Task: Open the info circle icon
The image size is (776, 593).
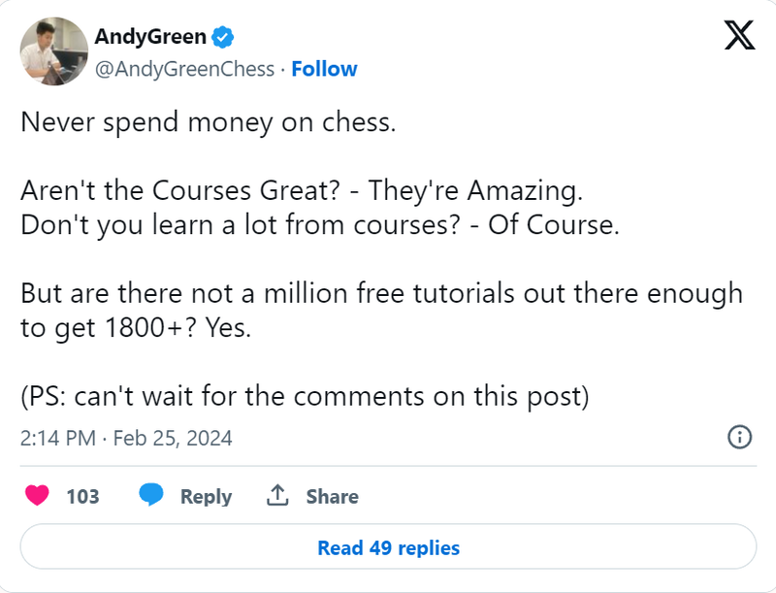Action: 740,437
